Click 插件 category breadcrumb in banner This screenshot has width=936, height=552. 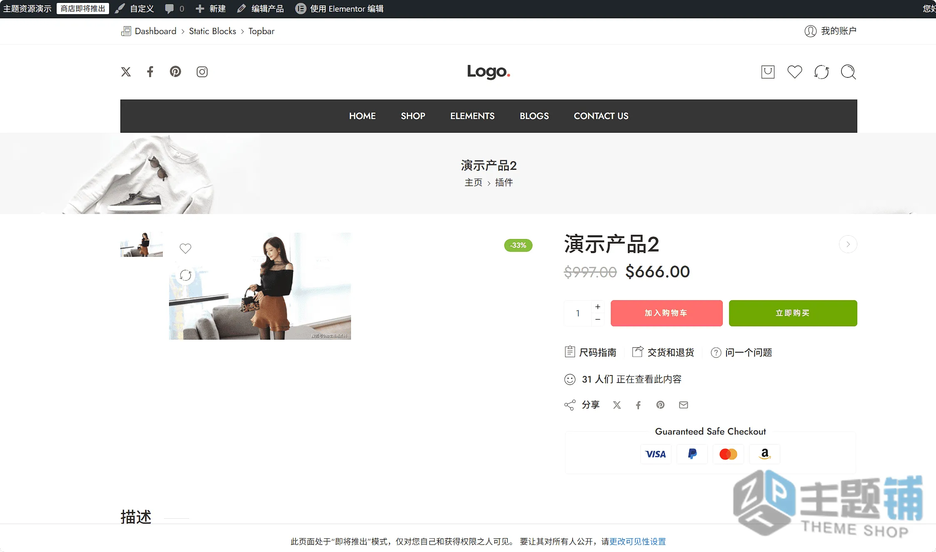click(504, 182)
